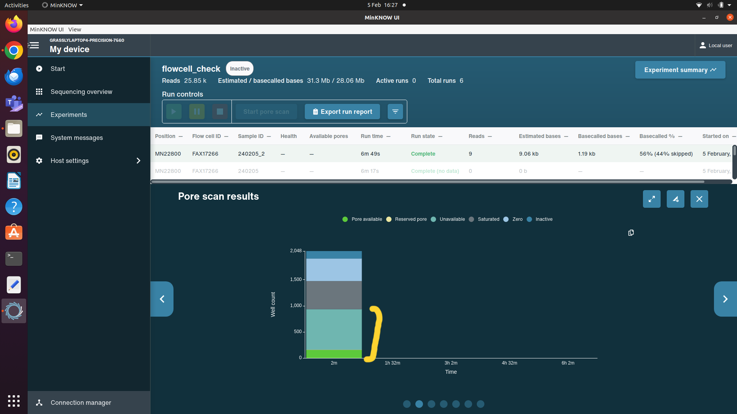The image size is (737, 414).
Task: Open the MinKNOW UI menu
Action: pos(47,30)
